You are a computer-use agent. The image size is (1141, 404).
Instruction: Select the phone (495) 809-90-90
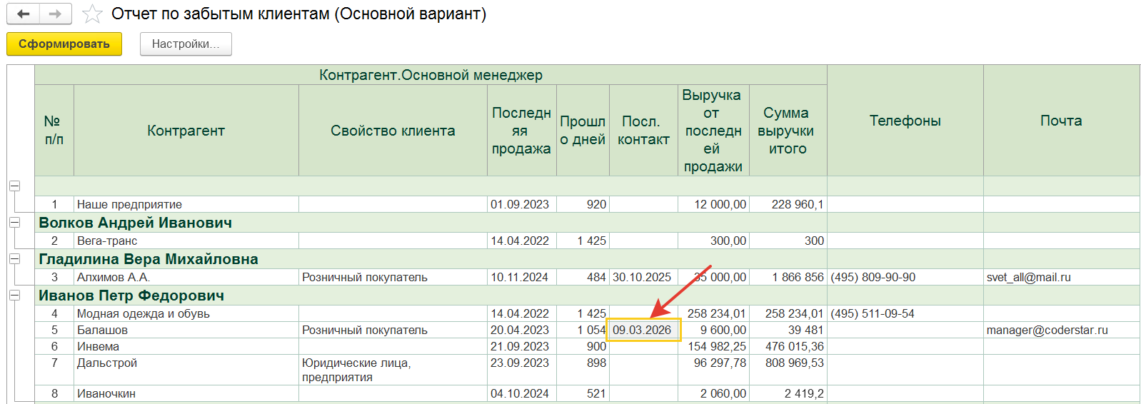pyautogui.click(x=905, y=277)
